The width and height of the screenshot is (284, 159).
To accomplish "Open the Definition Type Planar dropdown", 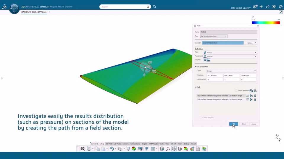I will 230,53.
